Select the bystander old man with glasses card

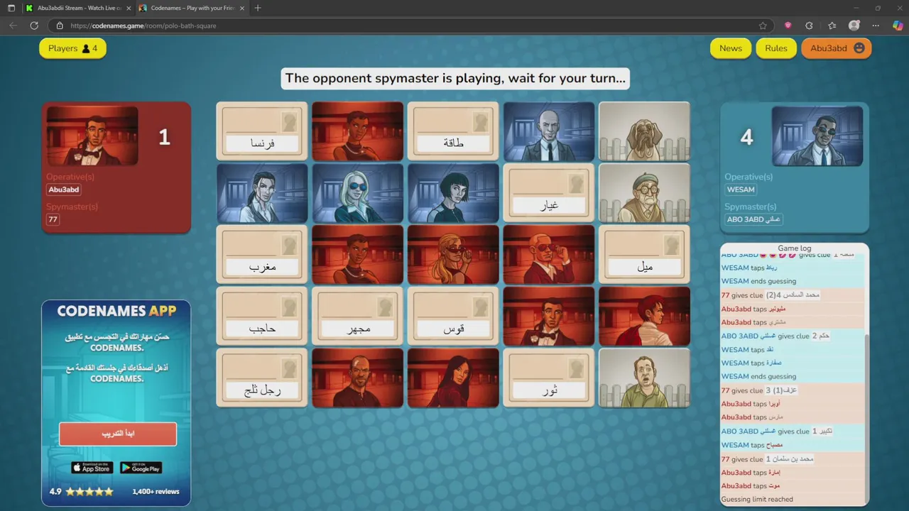(644, 193)
